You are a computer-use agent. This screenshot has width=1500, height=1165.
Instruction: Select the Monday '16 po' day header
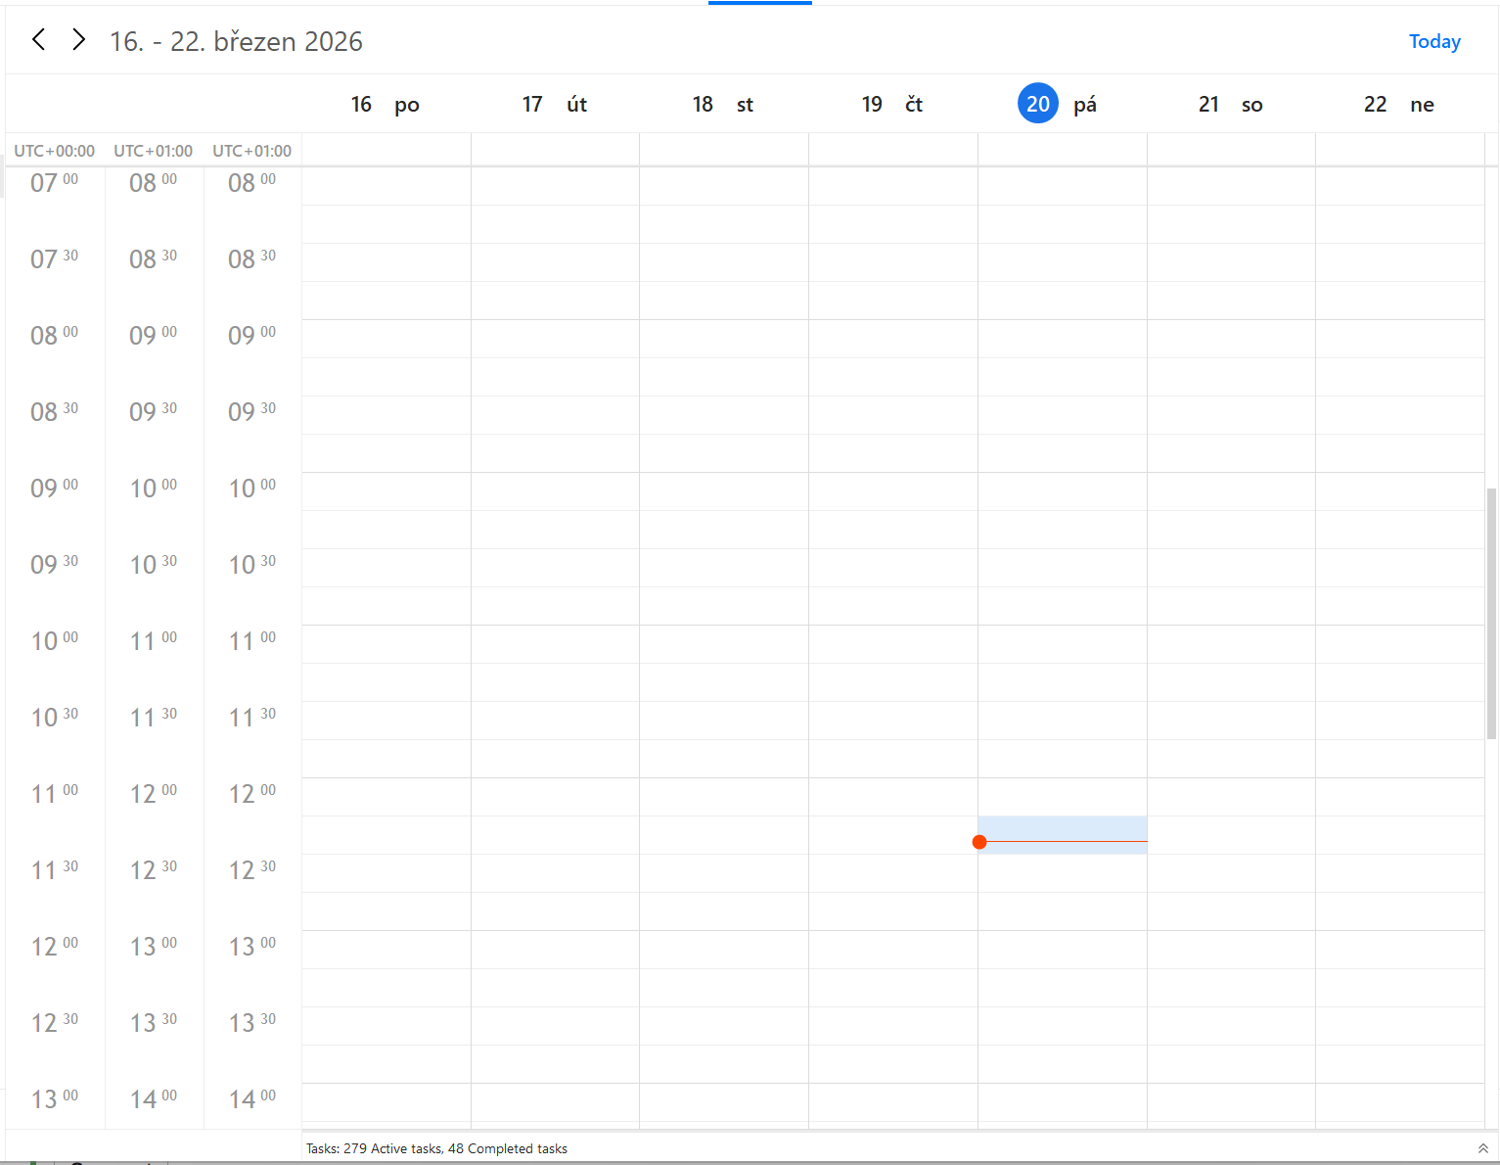click(386, 105)
